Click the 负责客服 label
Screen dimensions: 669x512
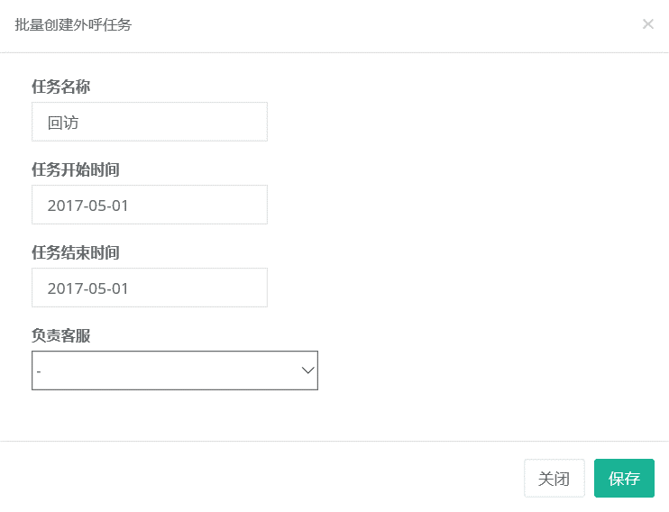click(60, 335)
